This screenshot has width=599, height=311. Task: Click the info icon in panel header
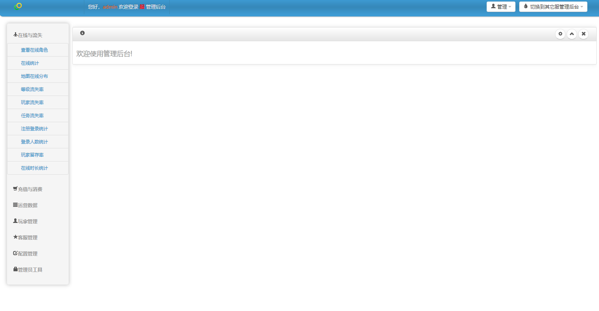coord(82,33)
